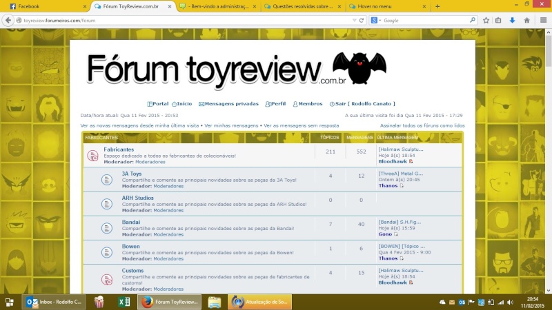Screen dimensions: 552x310
Task: Click the Ver minhas mensagens link
Action: coord(231,125)
